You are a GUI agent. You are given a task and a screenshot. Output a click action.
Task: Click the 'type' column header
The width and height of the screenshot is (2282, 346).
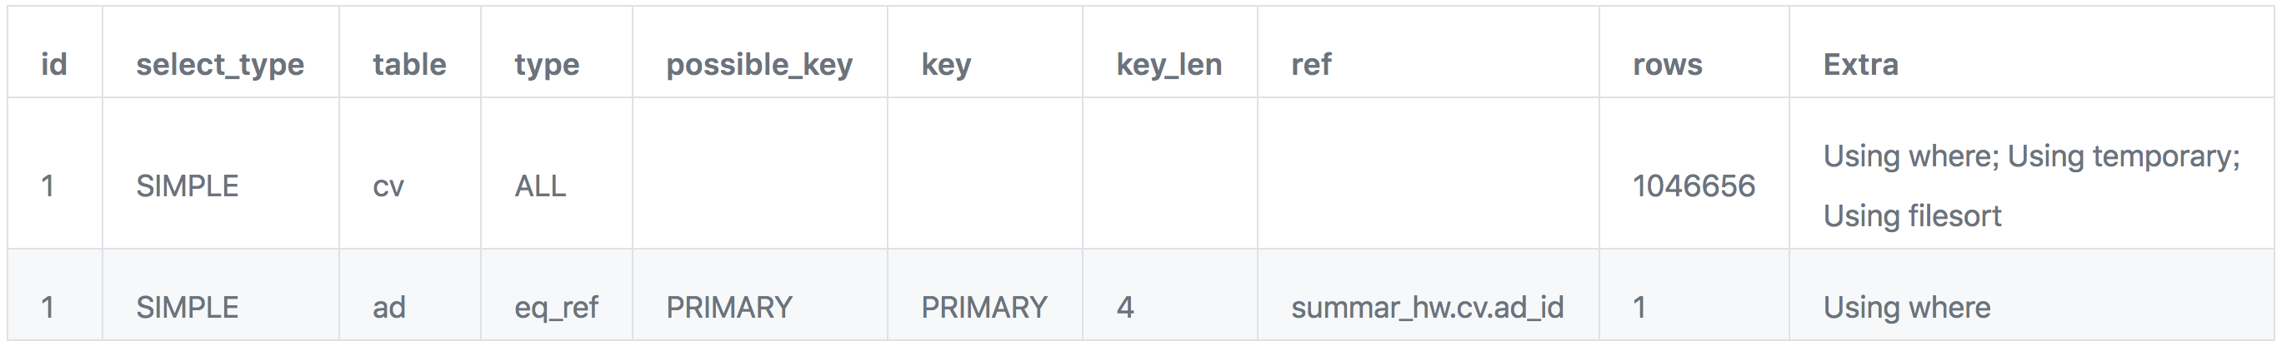pos(547,65)
